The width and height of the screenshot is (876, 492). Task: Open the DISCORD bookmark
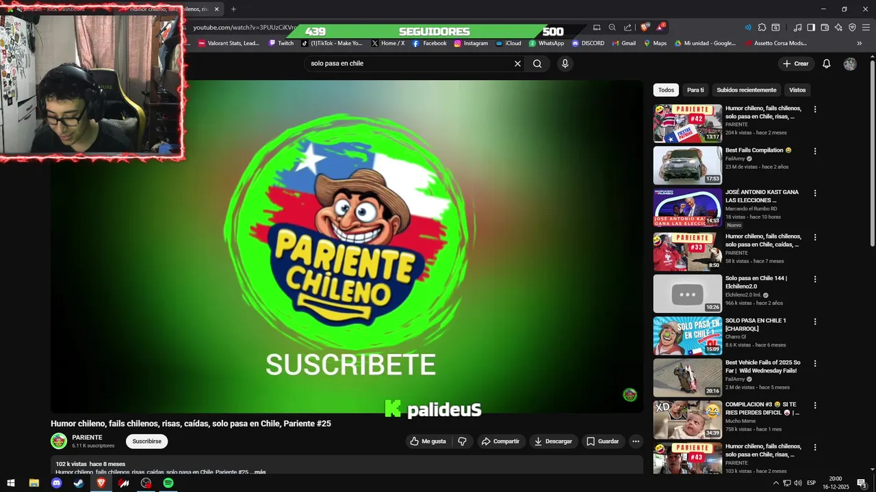click(588, 43)
